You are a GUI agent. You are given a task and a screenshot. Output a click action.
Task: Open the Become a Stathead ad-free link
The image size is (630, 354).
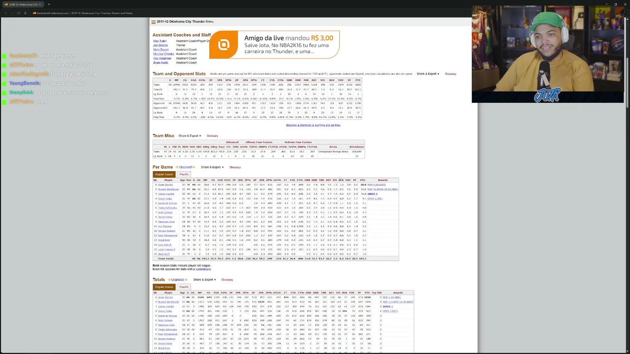pyautogui.click(x=313, y=125)
